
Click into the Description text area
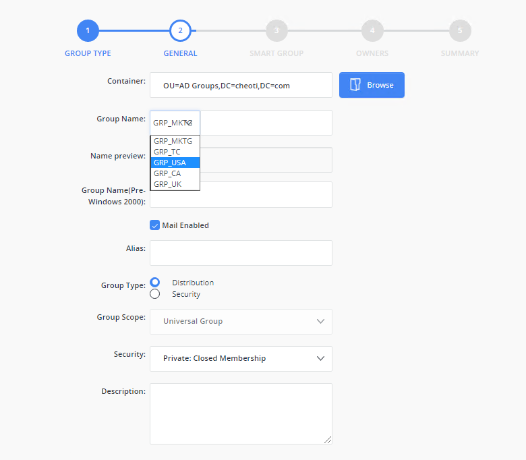(241, 413)
